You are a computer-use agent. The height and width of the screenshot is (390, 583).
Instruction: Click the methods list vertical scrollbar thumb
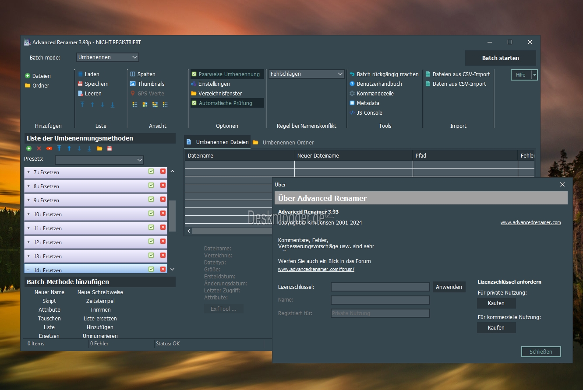click(172, 216)
